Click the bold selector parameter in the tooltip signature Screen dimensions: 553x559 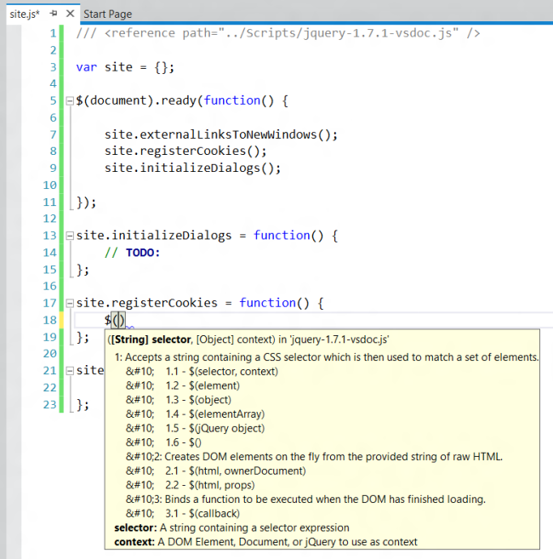172,339
